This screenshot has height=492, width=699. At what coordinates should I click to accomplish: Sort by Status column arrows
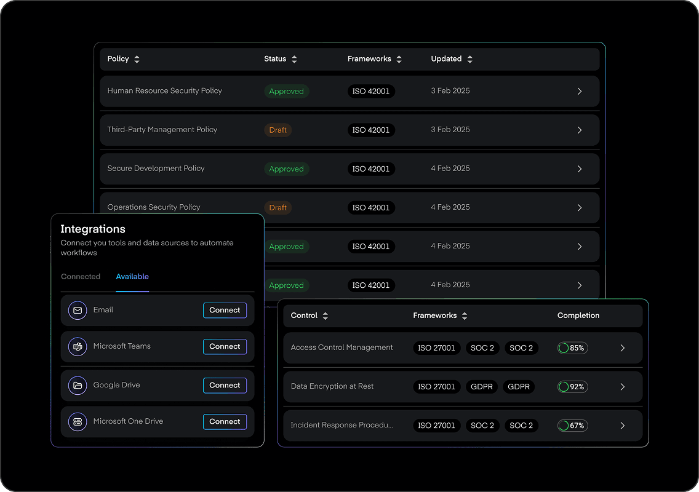coord(294,59)
